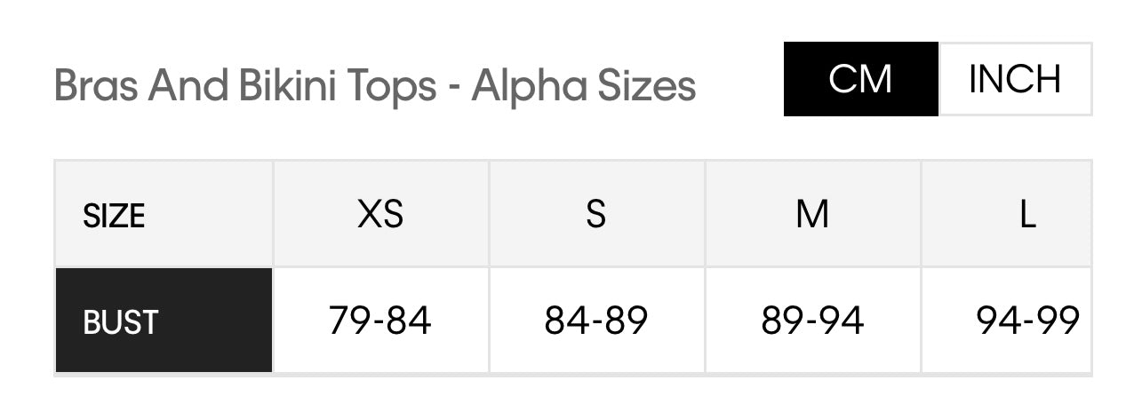
Task: Click the word "Tops" in the heading
Action: pos(395,86)
